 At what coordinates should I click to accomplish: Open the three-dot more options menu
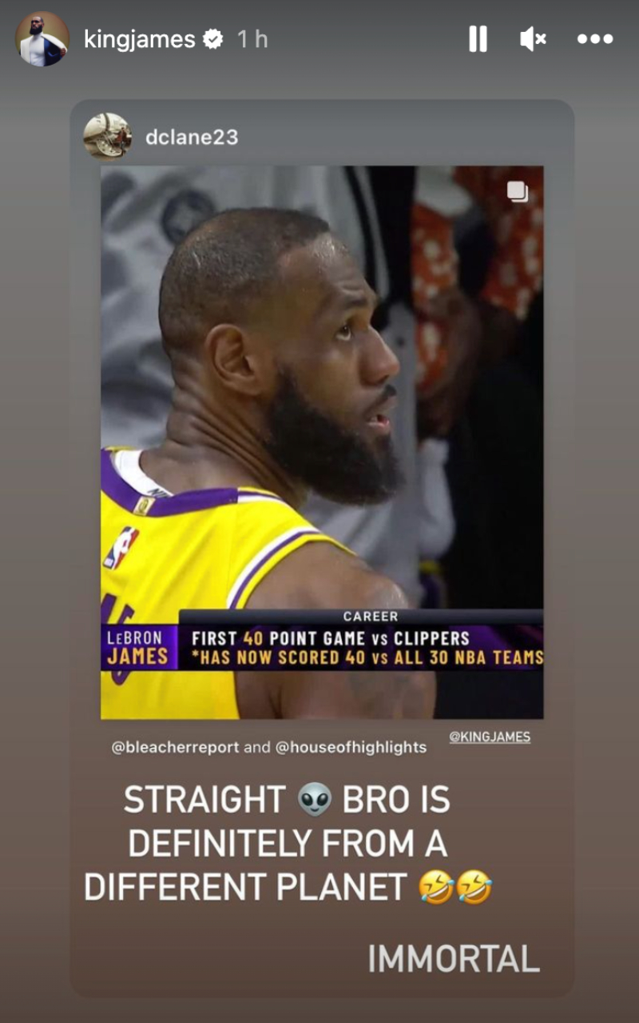tap(595, 38)
